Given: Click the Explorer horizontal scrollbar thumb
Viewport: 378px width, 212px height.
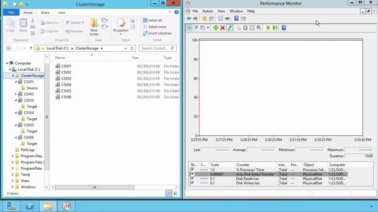Looking at the screenshot, I should (94, 187).
